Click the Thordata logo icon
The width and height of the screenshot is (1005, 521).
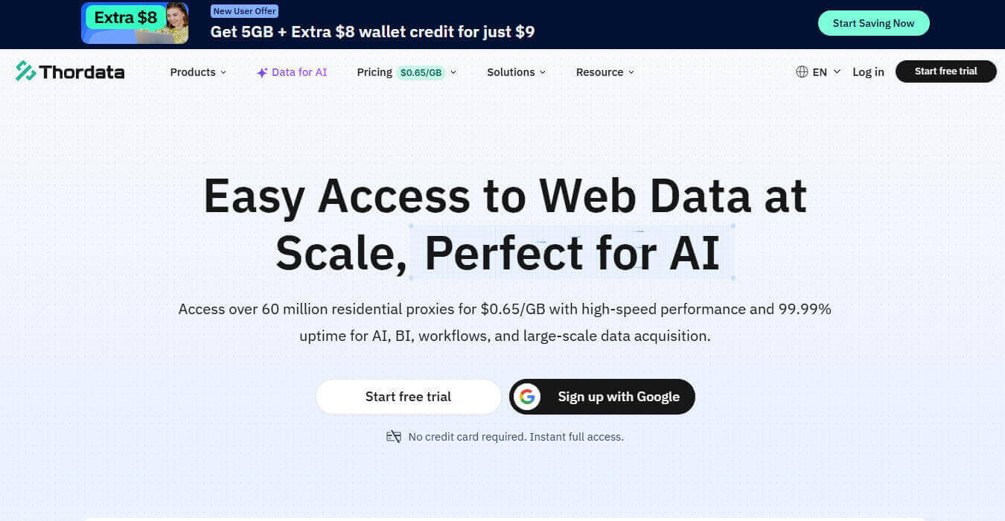26,71
